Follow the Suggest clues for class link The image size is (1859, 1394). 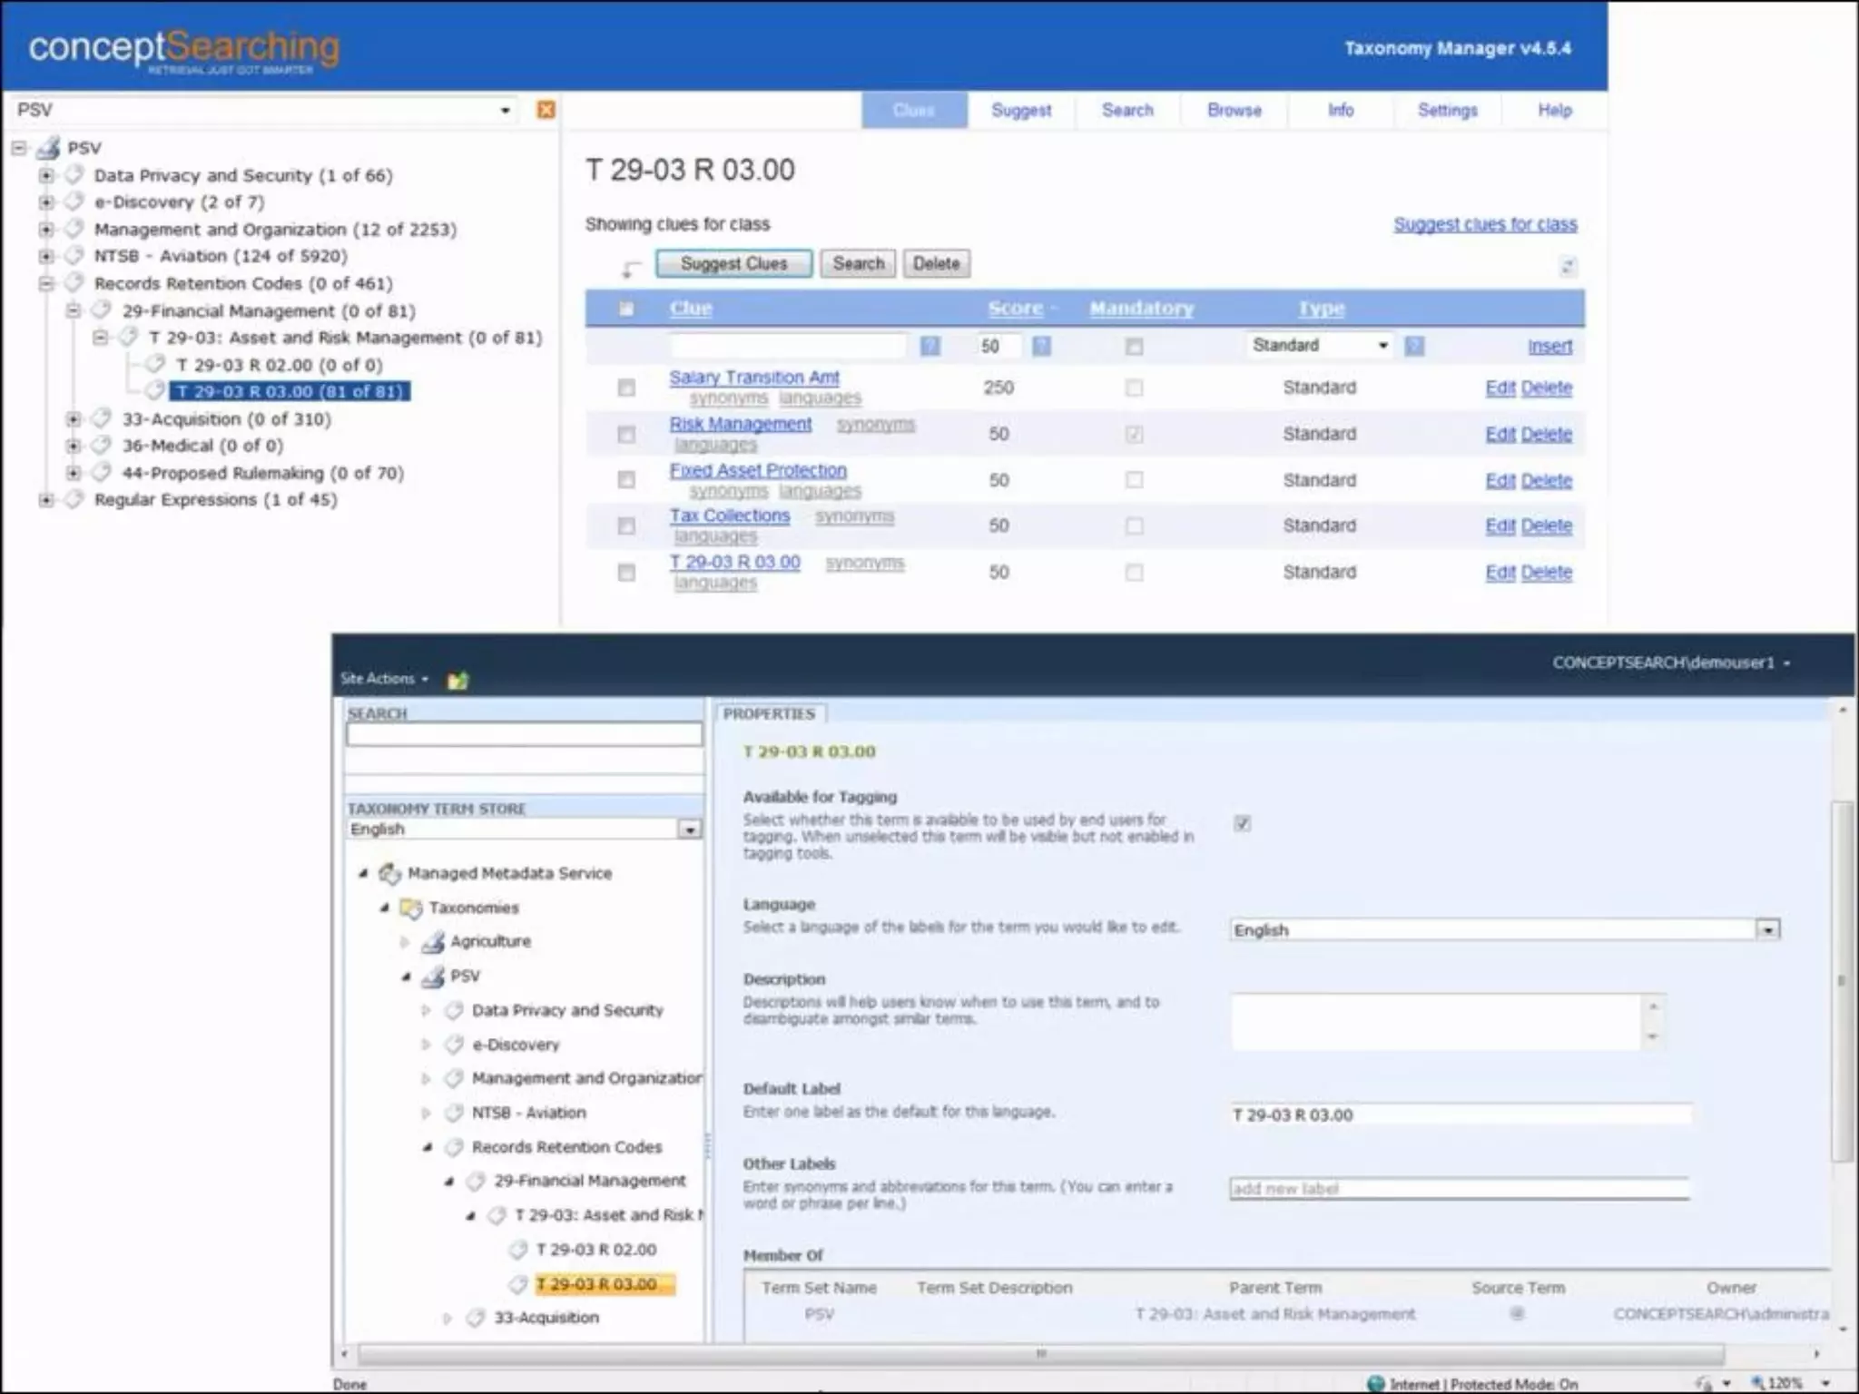click(1485, 224)
